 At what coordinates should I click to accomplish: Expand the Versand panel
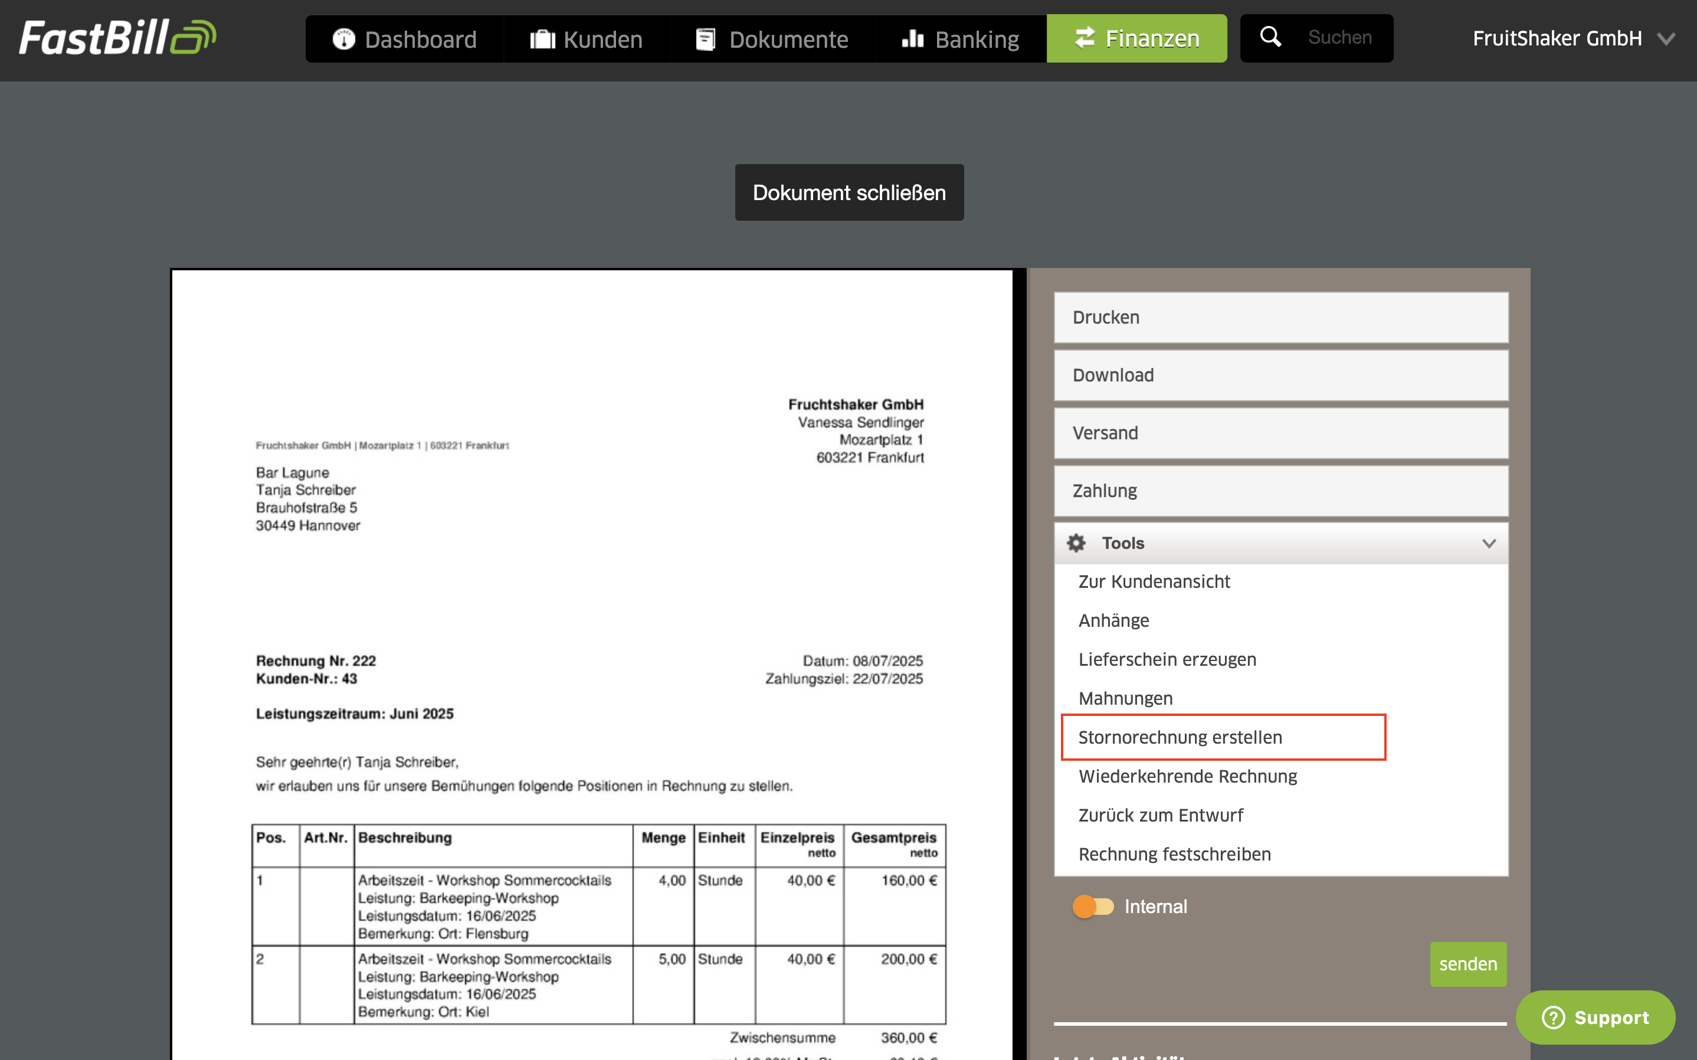1280,433
